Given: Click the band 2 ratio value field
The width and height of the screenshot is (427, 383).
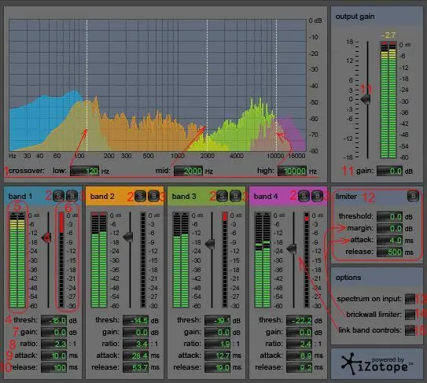Looking at the screenshot, I should tap(135, 344).
